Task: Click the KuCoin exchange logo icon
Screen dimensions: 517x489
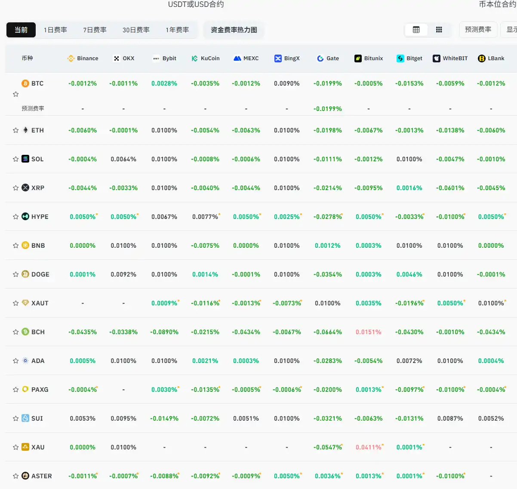Action: point(194,58)
